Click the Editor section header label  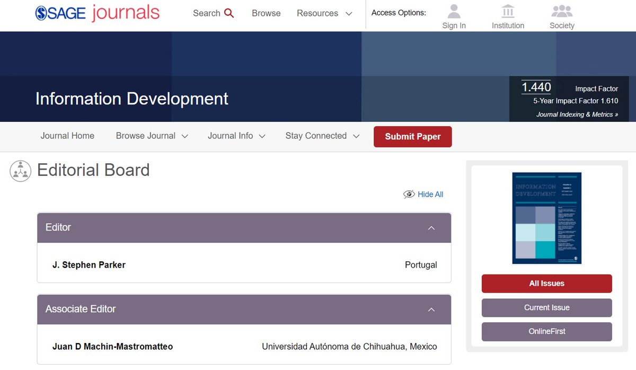[58, 227]
